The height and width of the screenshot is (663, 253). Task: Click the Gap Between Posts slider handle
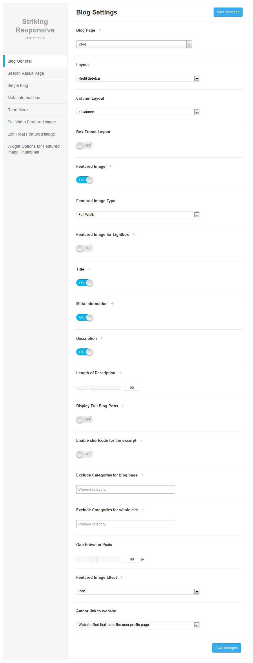point(94,559)
